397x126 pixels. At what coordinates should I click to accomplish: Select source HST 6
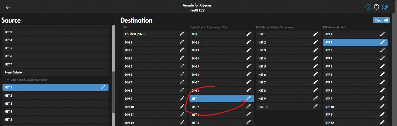55,56
